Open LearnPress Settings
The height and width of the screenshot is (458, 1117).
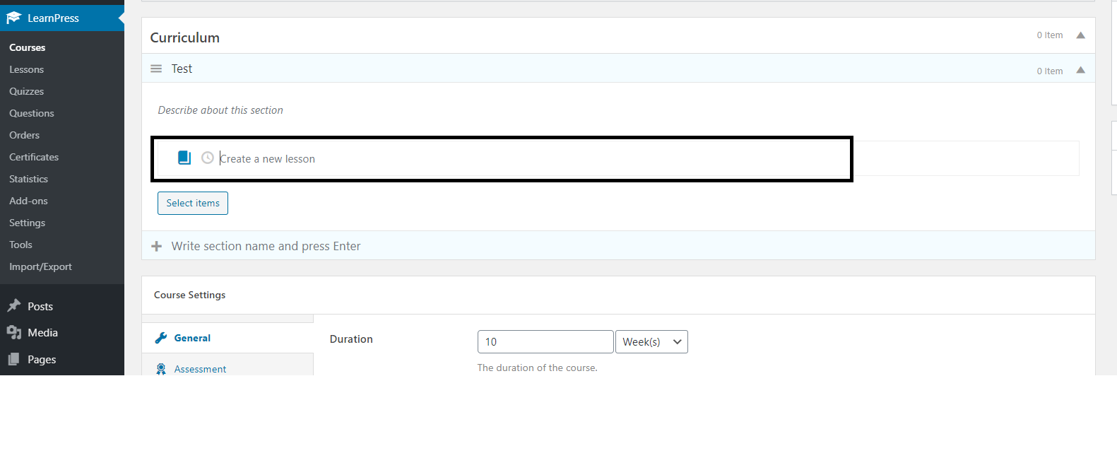[27, 223]
